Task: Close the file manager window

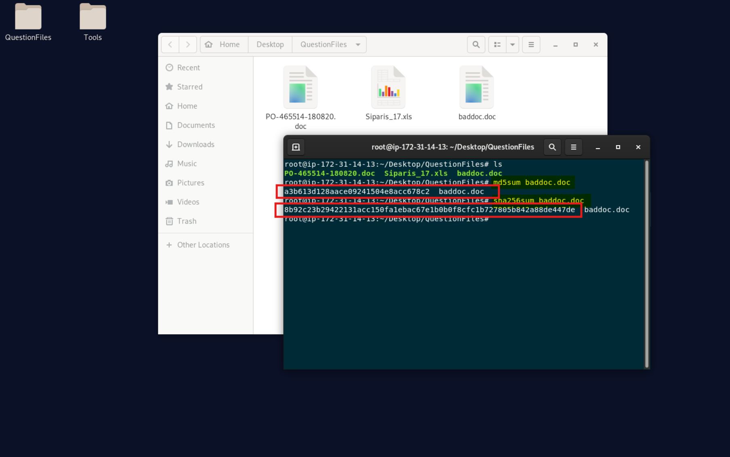Action: pyautogui.click(x=595, y=45)
